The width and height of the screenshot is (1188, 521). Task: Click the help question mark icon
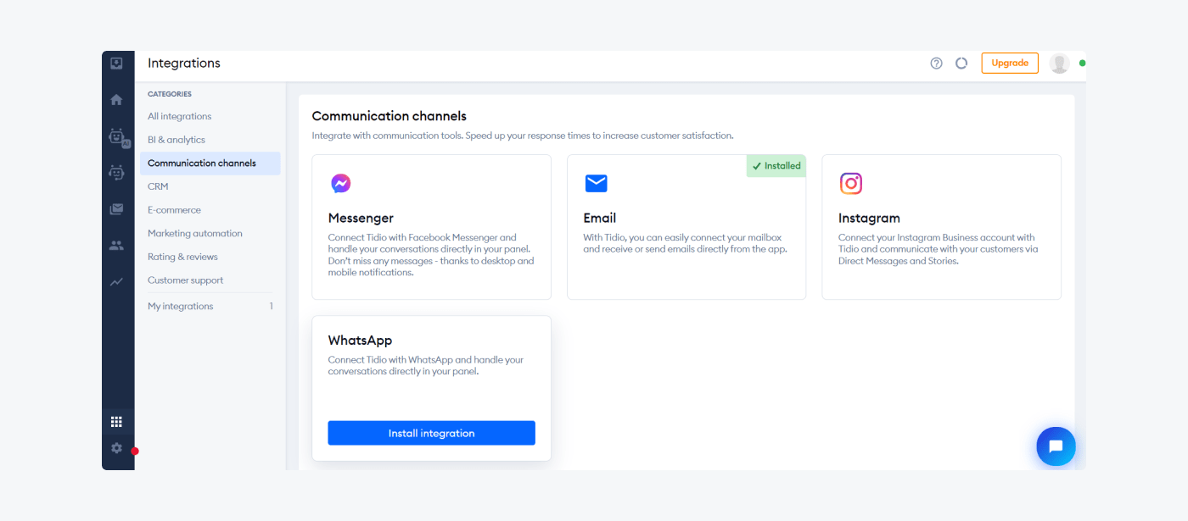pos(936,63)
